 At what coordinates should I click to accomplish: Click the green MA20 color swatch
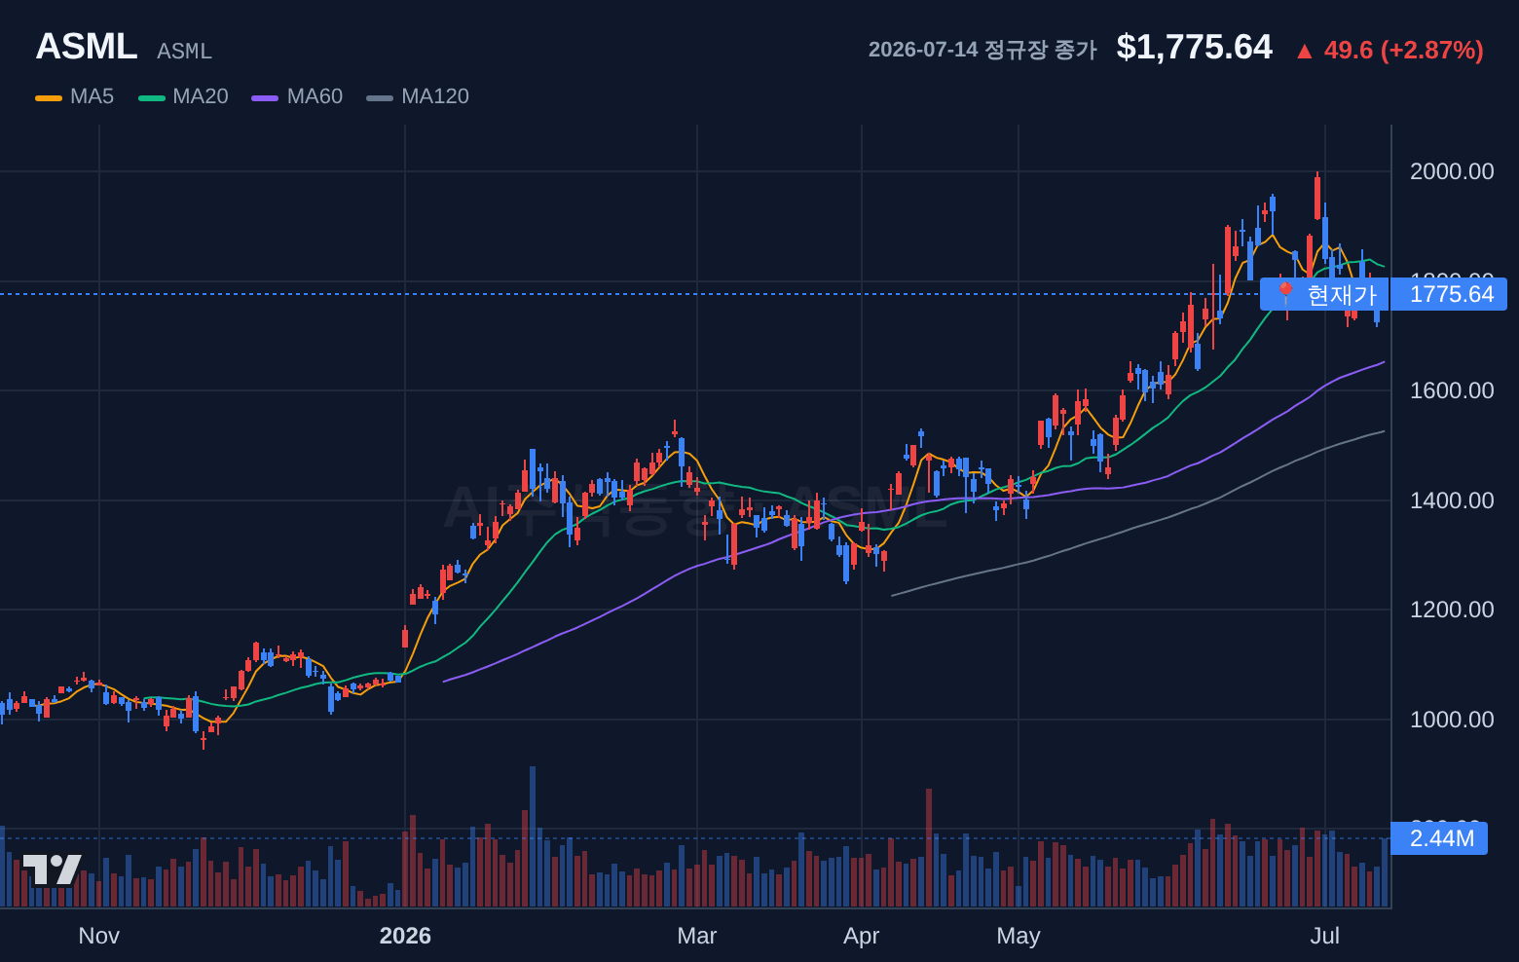tap(152, 97)
